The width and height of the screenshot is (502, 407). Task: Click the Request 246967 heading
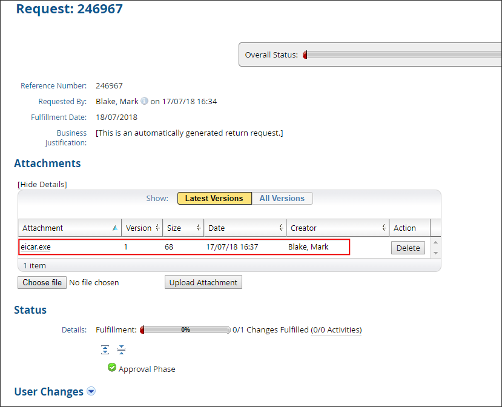(68, 9)
